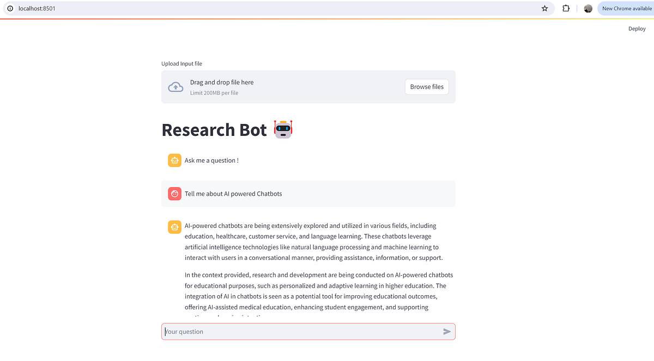
Task: Click the Browse files button
Action: [x=427, y=86]
